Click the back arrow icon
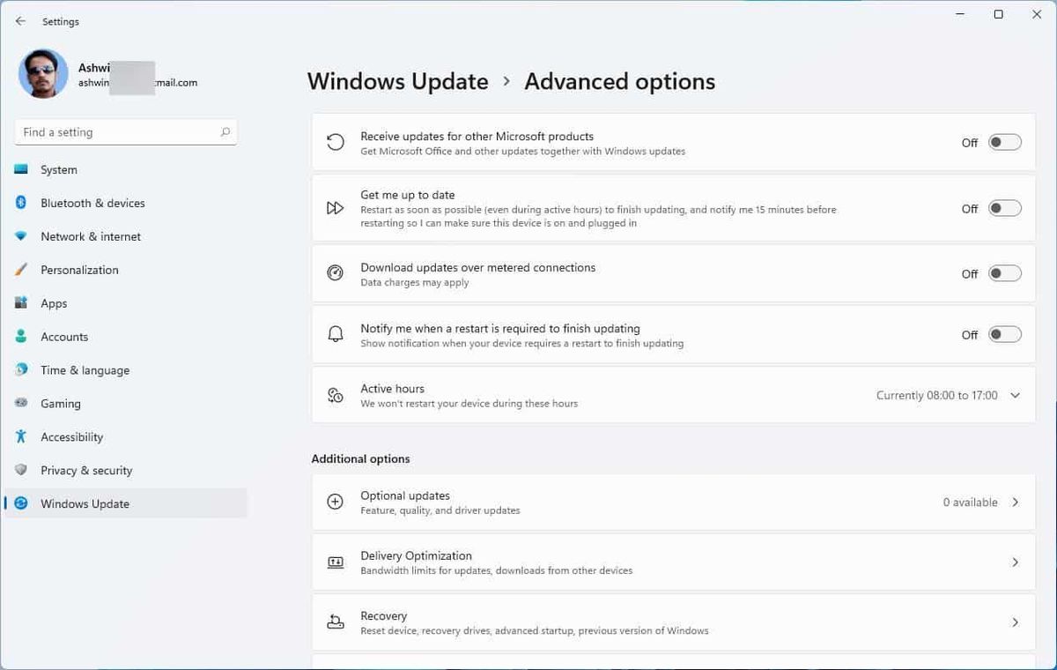 click(21, 21)
